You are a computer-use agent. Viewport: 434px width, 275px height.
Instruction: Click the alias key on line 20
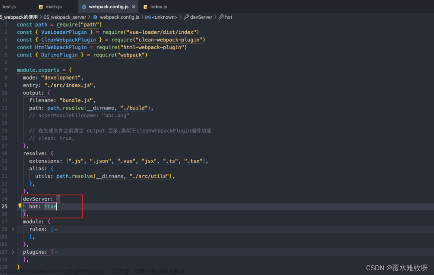coord(36,169)
